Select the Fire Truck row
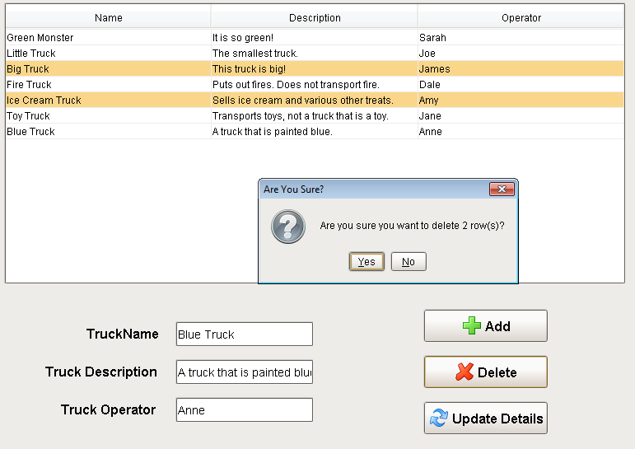Viewport: 635px width, 449px height. tap(315, 85)
